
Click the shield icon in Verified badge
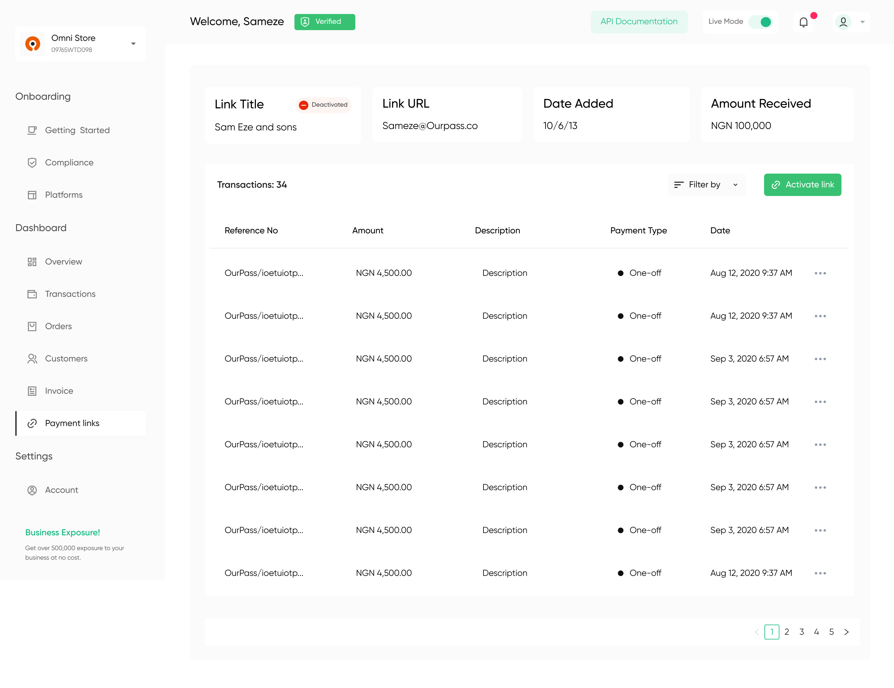point(305,22)
